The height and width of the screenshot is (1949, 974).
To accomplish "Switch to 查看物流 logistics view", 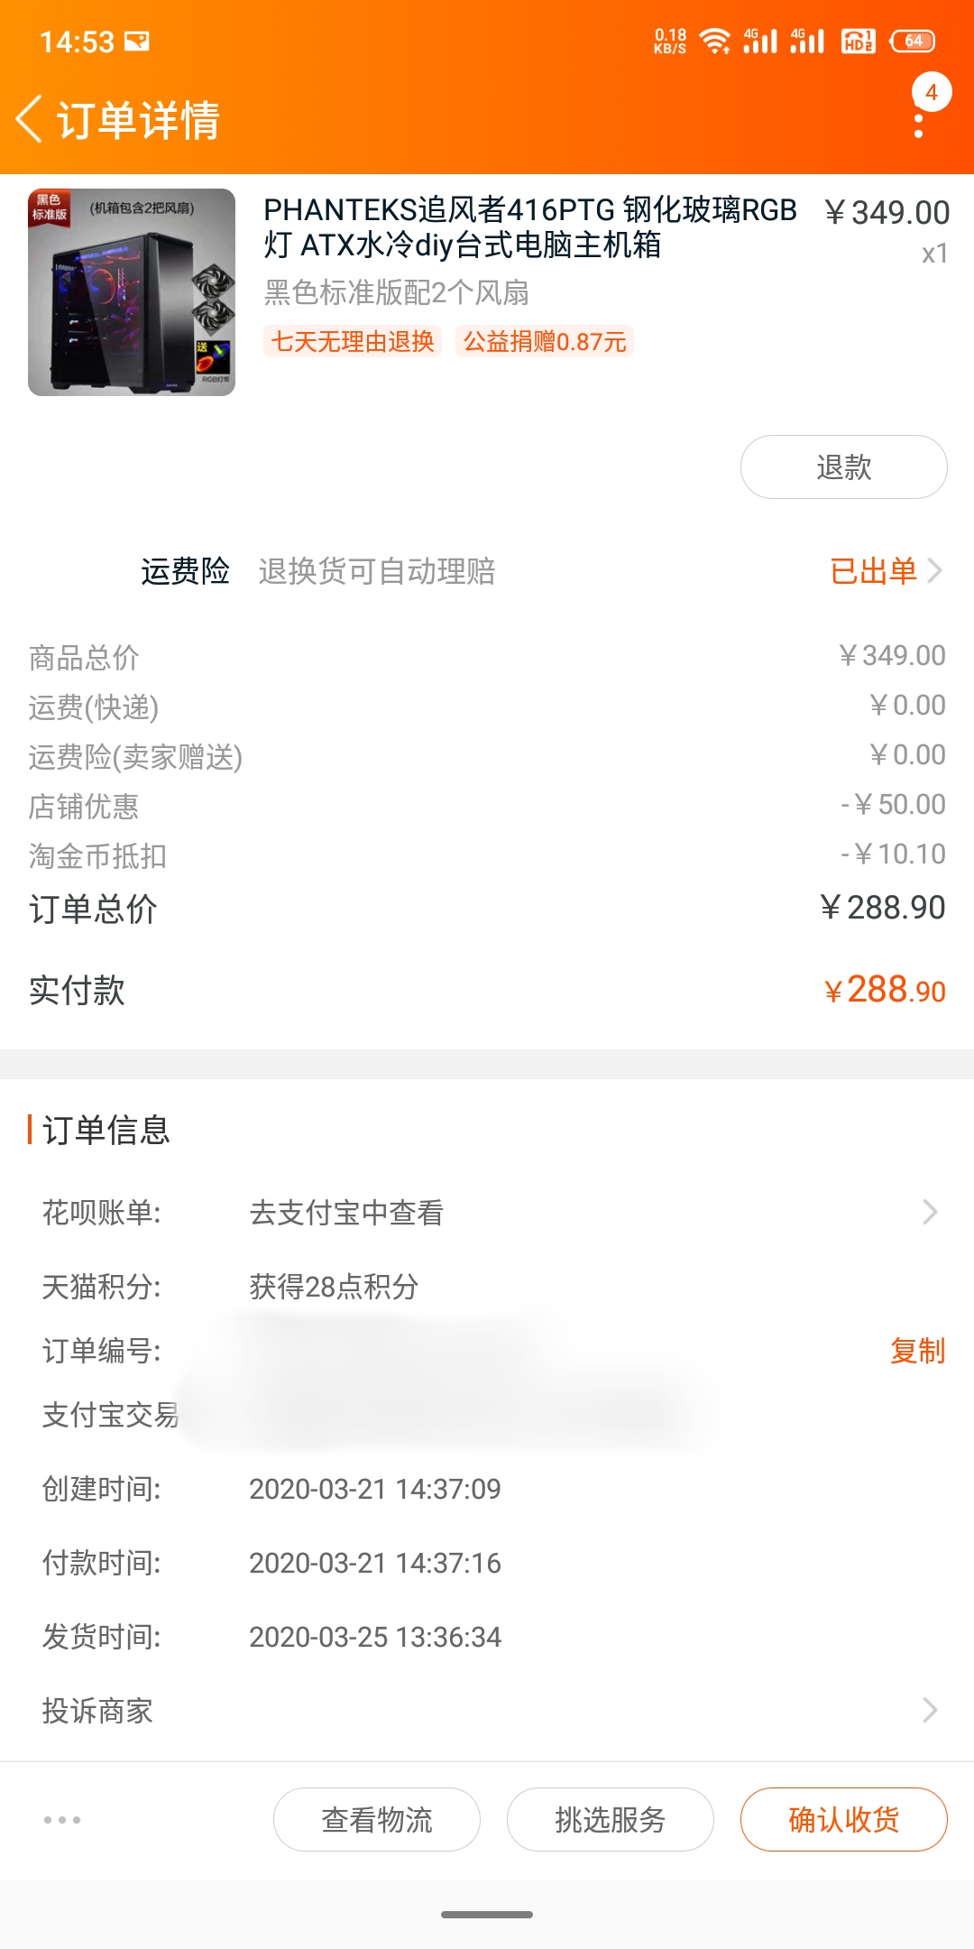I will (x=376, y=1820).
